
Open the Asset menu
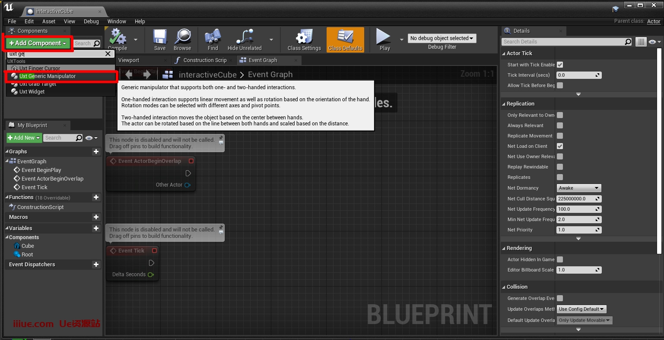49,21
